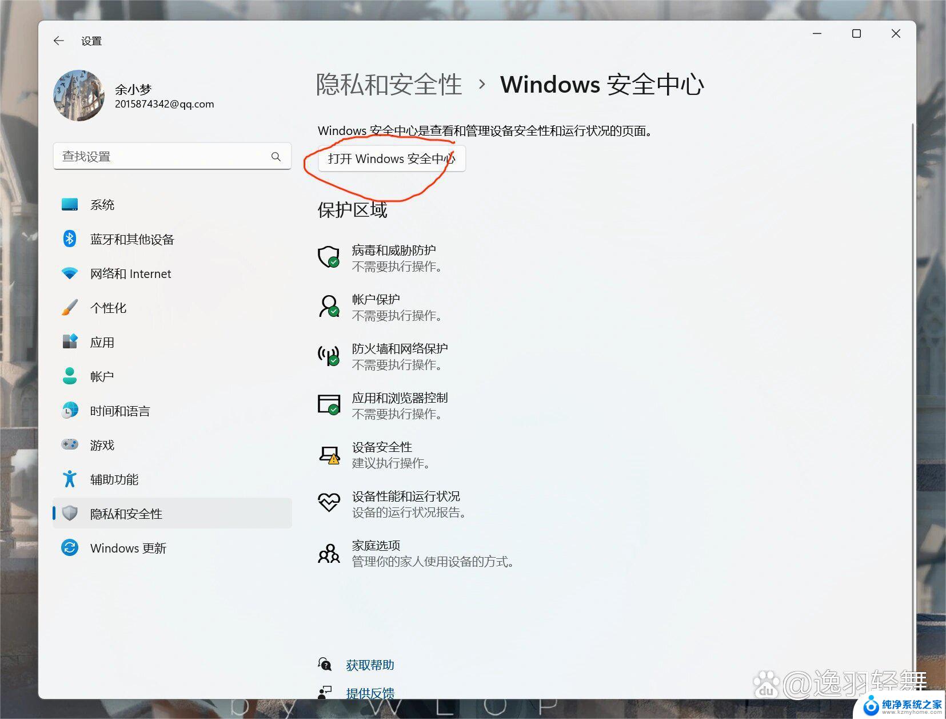Click the account protection person icon

pos(329,306)
